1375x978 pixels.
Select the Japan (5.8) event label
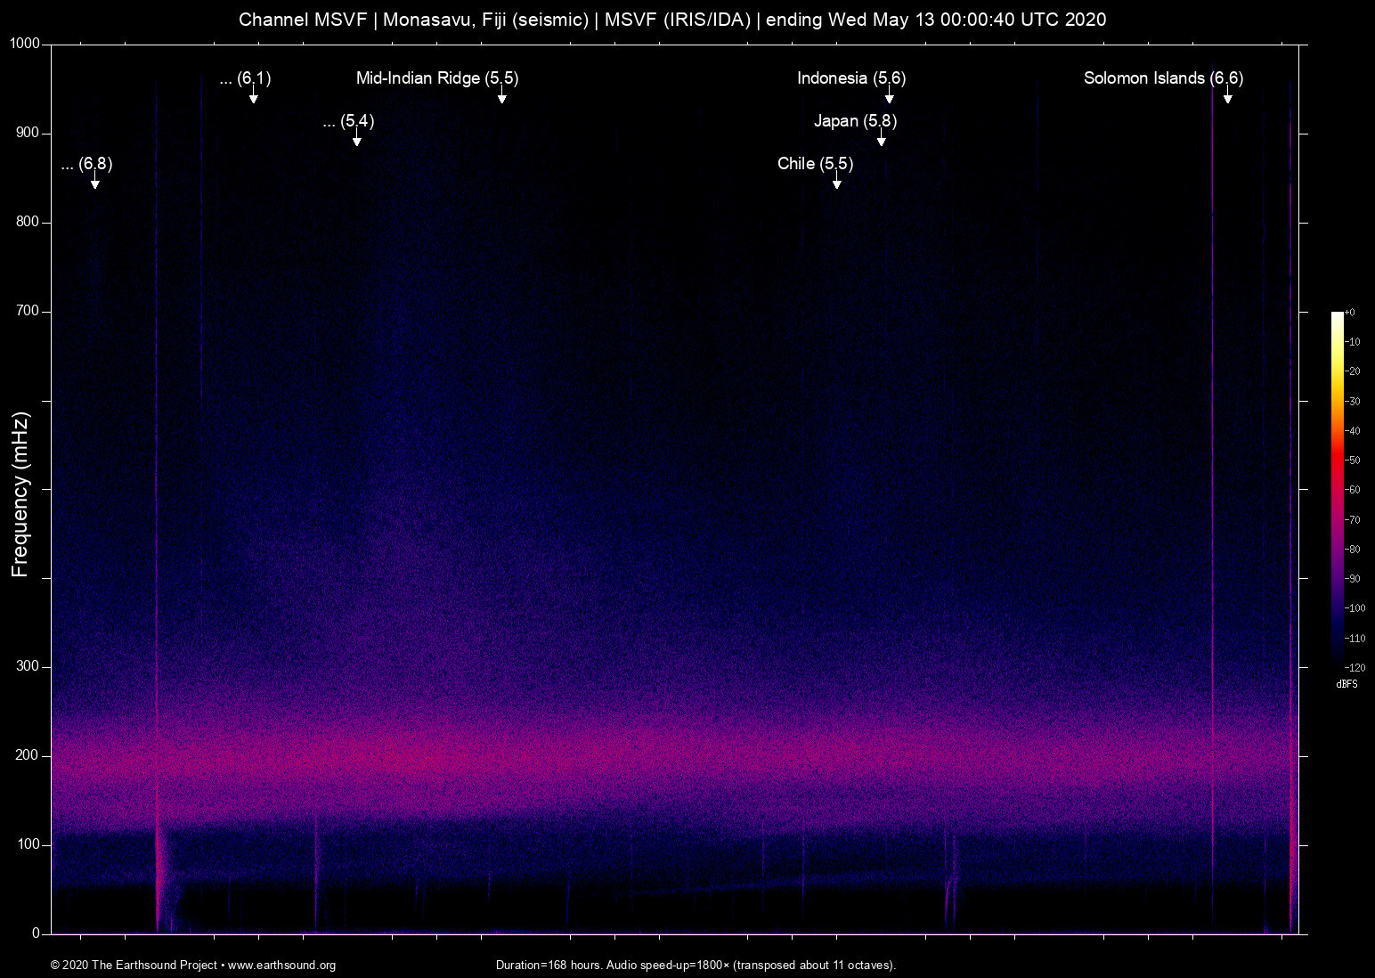point(855,121)
